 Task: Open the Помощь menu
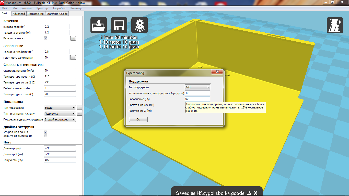tap(76, 8)
